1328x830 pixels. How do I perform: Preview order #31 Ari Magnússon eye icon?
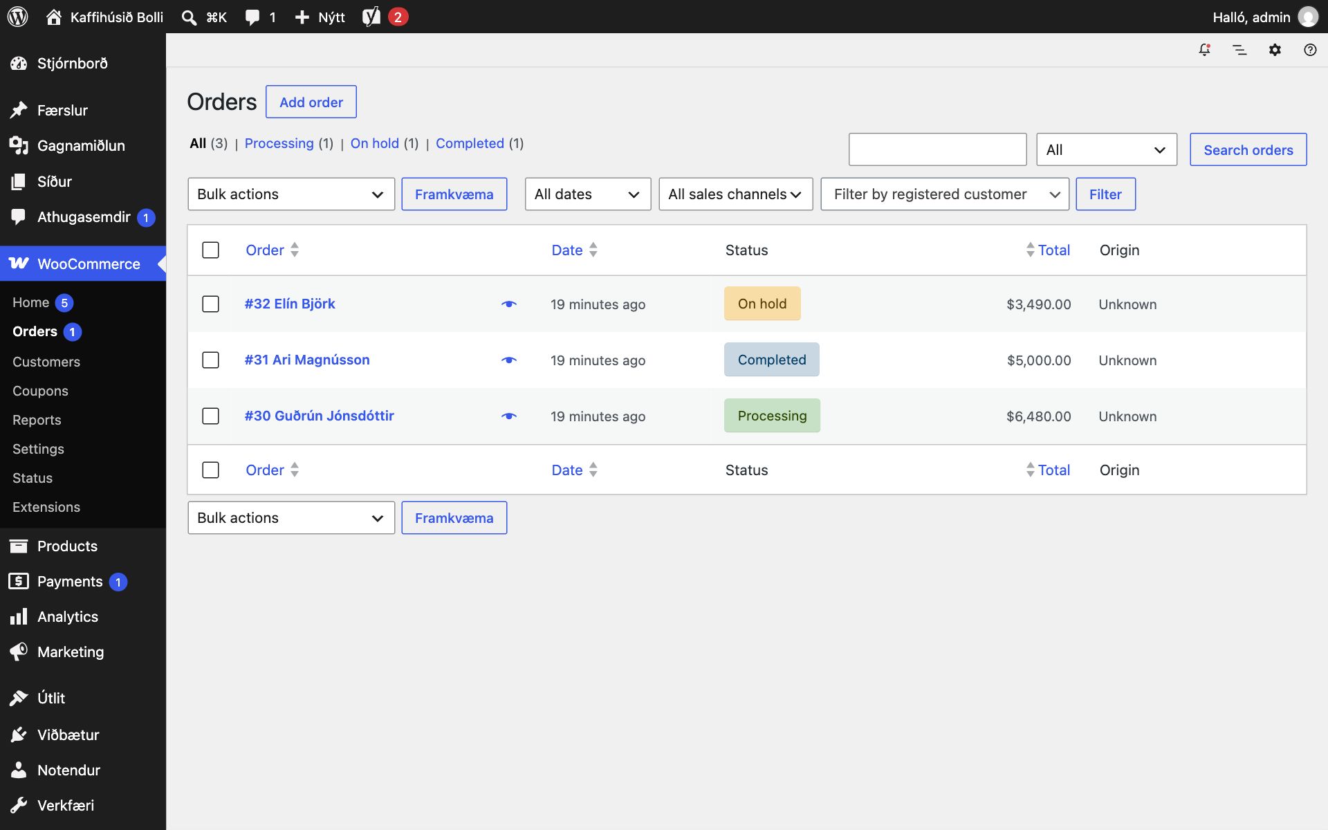[509, 360]
